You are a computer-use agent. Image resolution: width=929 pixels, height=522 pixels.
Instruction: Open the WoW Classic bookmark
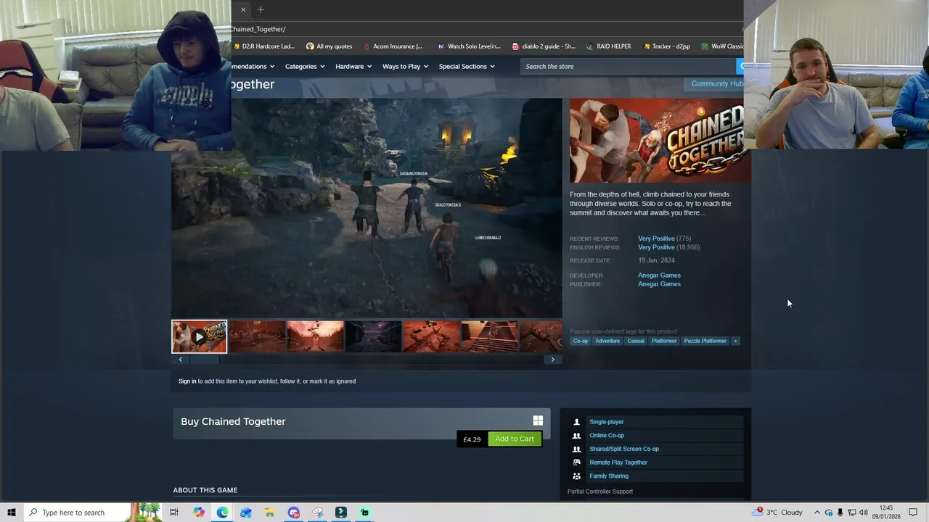point(722,46)
